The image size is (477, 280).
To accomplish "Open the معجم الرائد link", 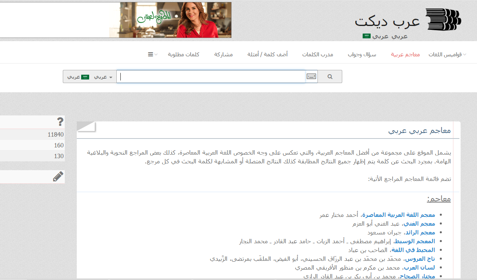I will [x=420, y=232].
